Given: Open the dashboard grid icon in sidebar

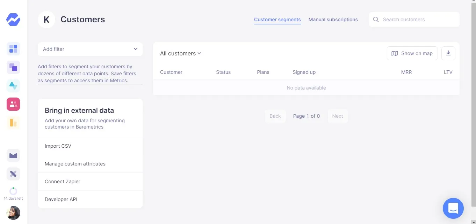Looking at the screenshot, I should pos(13,49).
